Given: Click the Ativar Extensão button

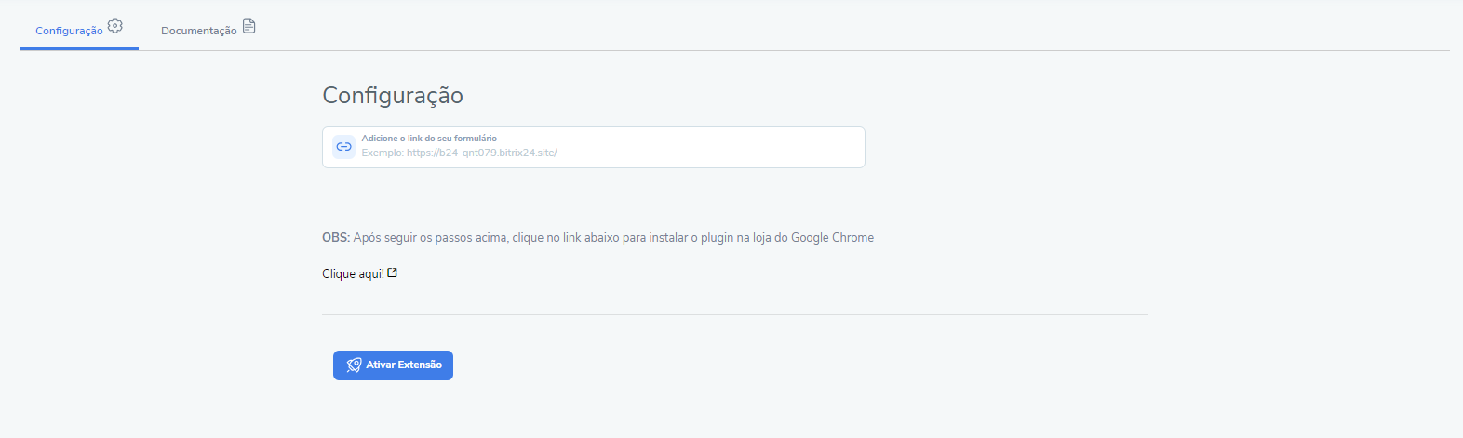Looking at the screenshot, I should click(393, 365).
